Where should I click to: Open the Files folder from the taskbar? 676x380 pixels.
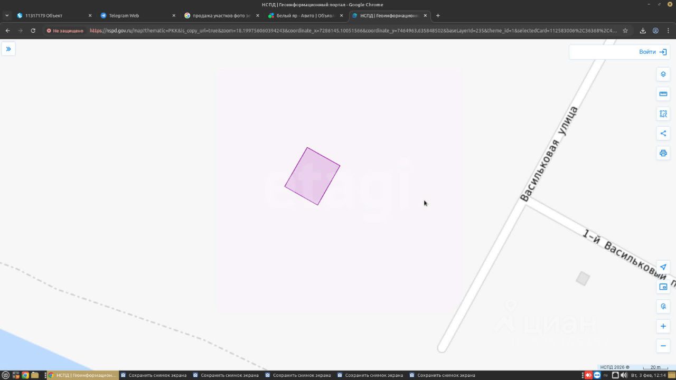[x=35, y=375]
